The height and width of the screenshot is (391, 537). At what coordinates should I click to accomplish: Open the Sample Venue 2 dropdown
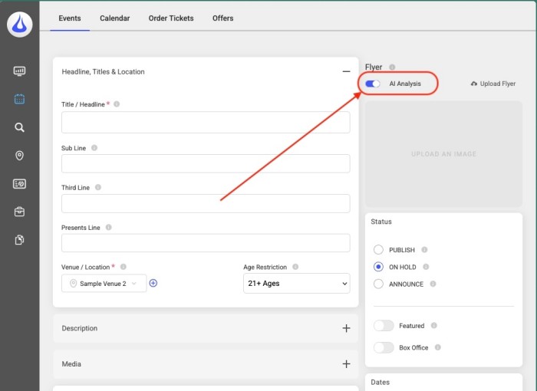104,283
